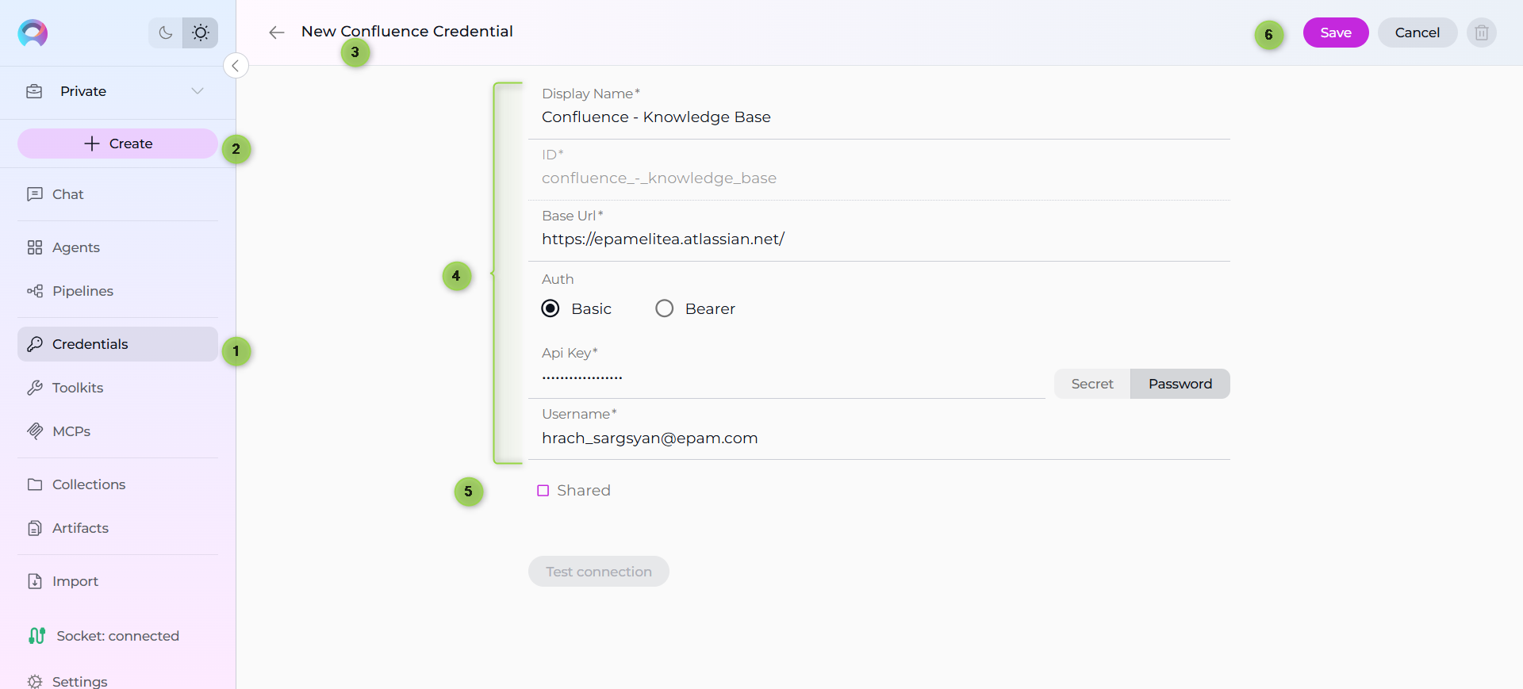The image size is (1523, 689).
Task: Switch the Api Key type to Secret
Action: coord(1091,384)
